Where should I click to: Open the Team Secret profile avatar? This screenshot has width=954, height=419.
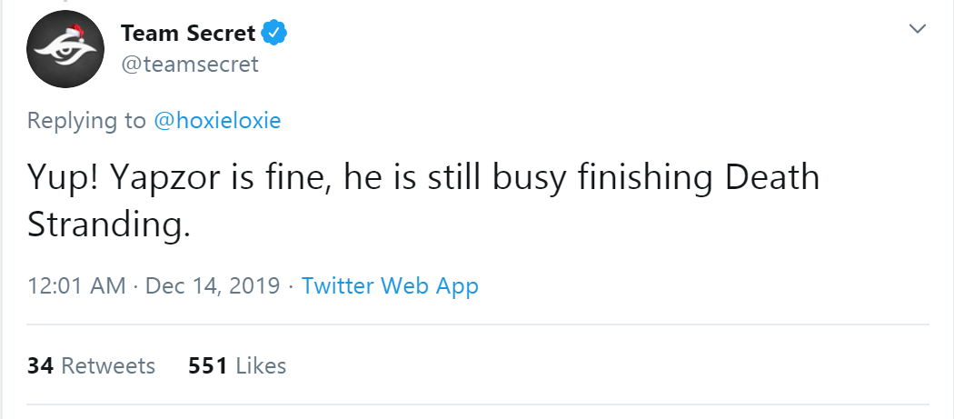[65, 49]
